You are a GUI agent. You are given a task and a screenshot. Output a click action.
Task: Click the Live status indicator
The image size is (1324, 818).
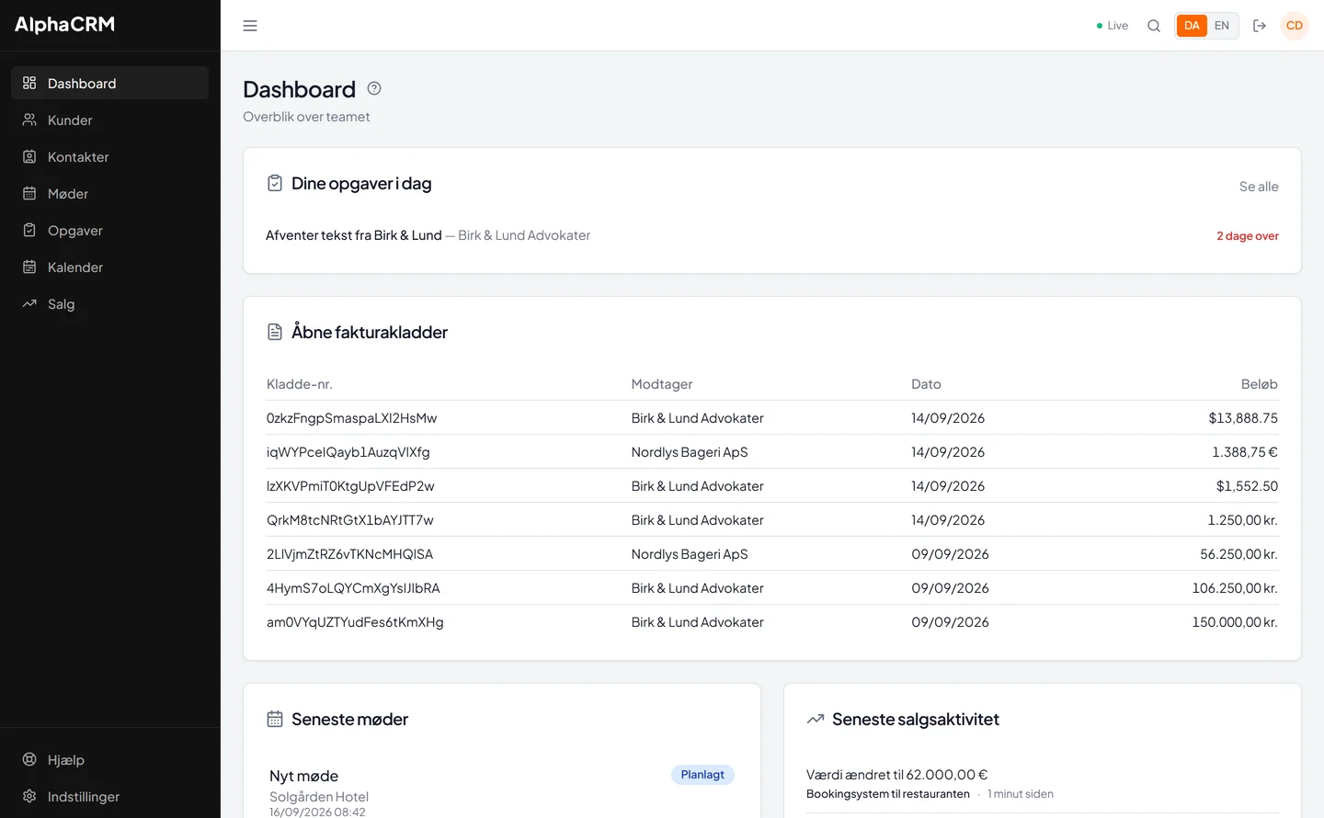tap(1112, 26)
